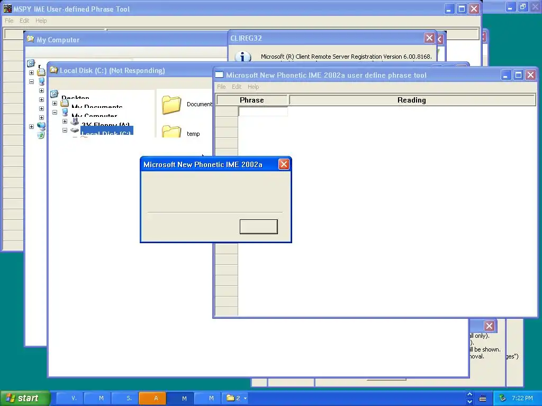The width and height of the screenshot is (542, 406).
Task: Collapse the Local Disk (C:) tree node
Action: point(65,130)
